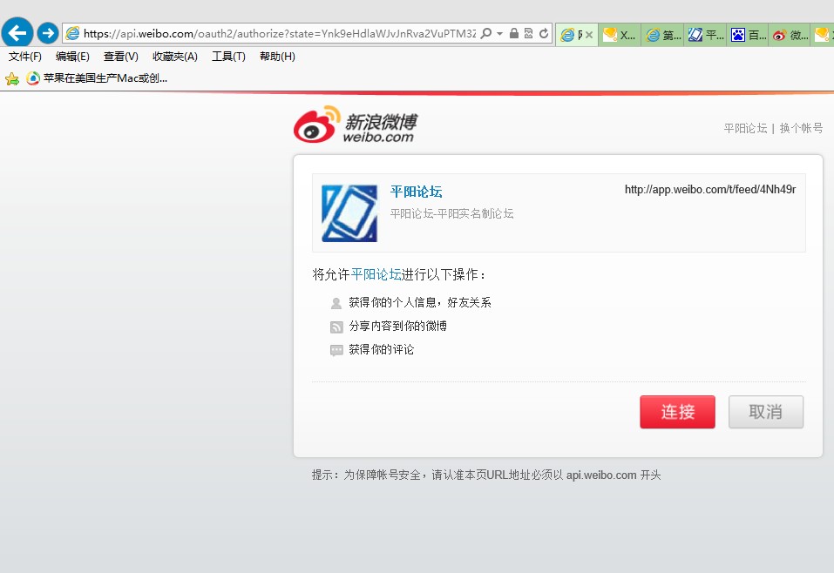Screen dimensions: 834x573
Task: Click the http://app.weibo.com/t/feed/4Nh49r URL
Action: pos(710,189)
